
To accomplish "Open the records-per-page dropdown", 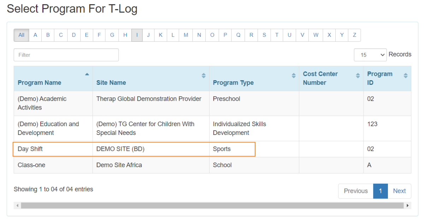I will tap(370, 55).
